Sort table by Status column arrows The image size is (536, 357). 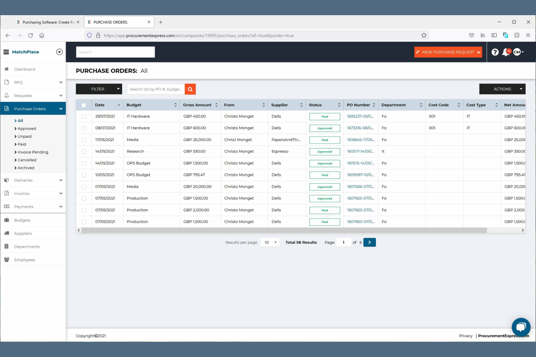339,105
